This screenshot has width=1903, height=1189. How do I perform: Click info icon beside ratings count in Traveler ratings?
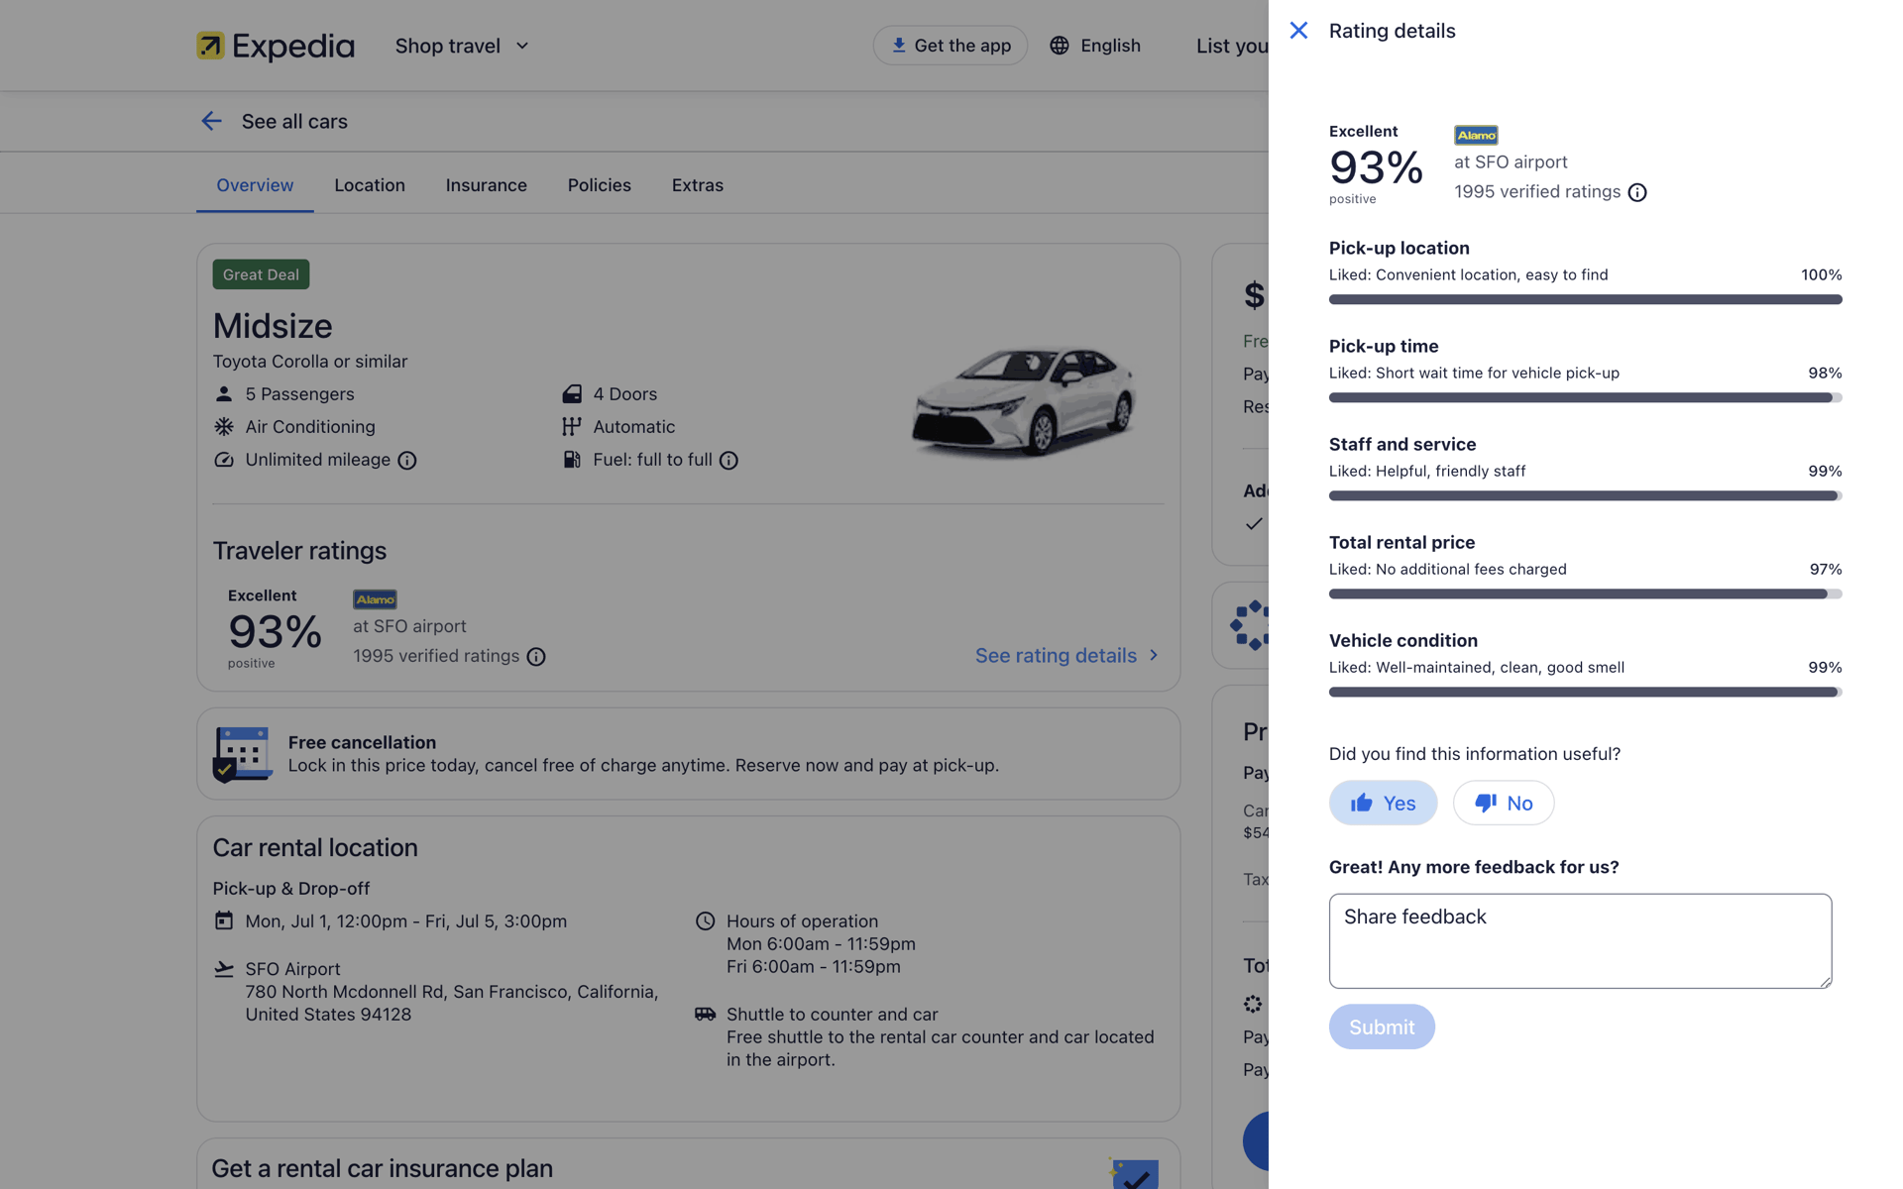(x=536, y=657)
